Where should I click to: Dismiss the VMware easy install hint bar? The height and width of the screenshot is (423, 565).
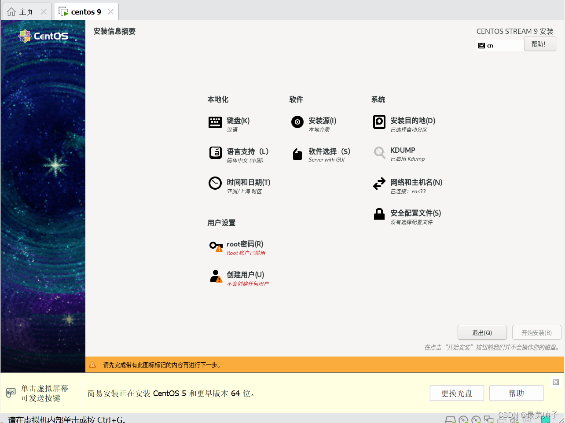pyautogui.click(x=556, y=382)
